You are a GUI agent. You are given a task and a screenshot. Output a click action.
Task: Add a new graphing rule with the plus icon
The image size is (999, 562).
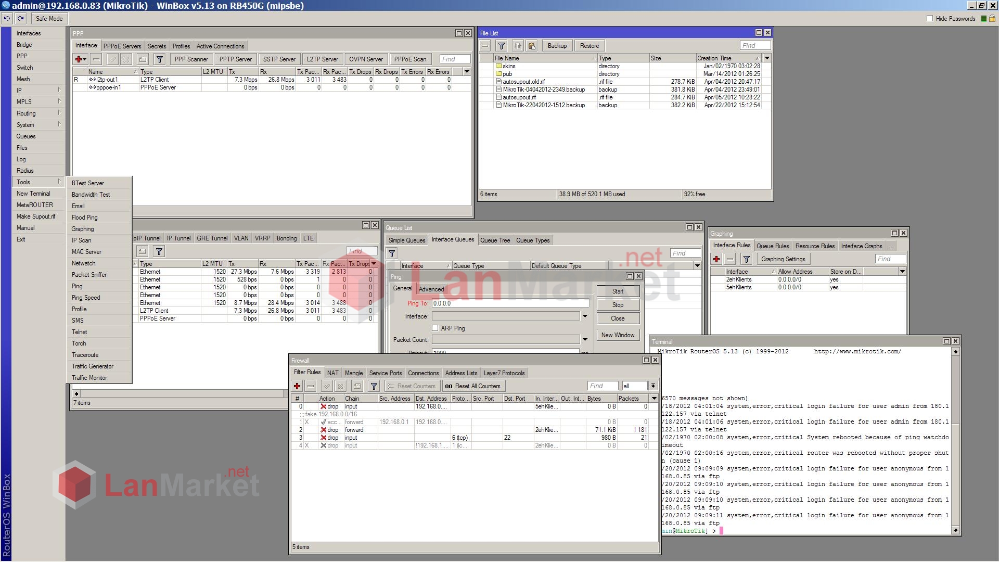click(717, 259)
